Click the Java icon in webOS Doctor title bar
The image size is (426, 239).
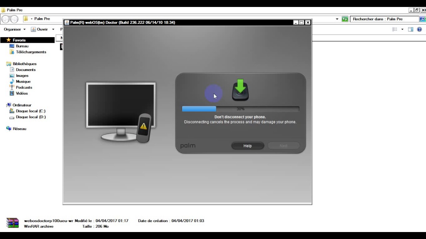(67, 23)
